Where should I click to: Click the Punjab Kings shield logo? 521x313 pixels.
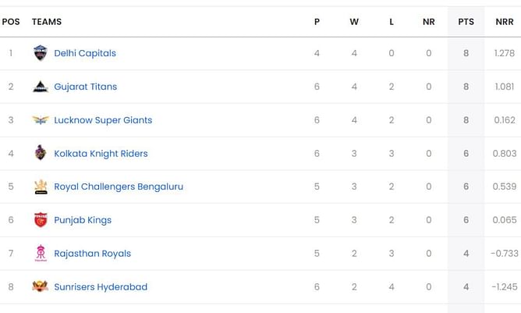41,220
